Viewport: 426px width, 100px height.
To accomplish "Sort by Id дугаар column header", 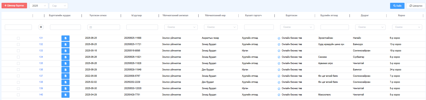I will pyautogui.click(x=137, y=15).
